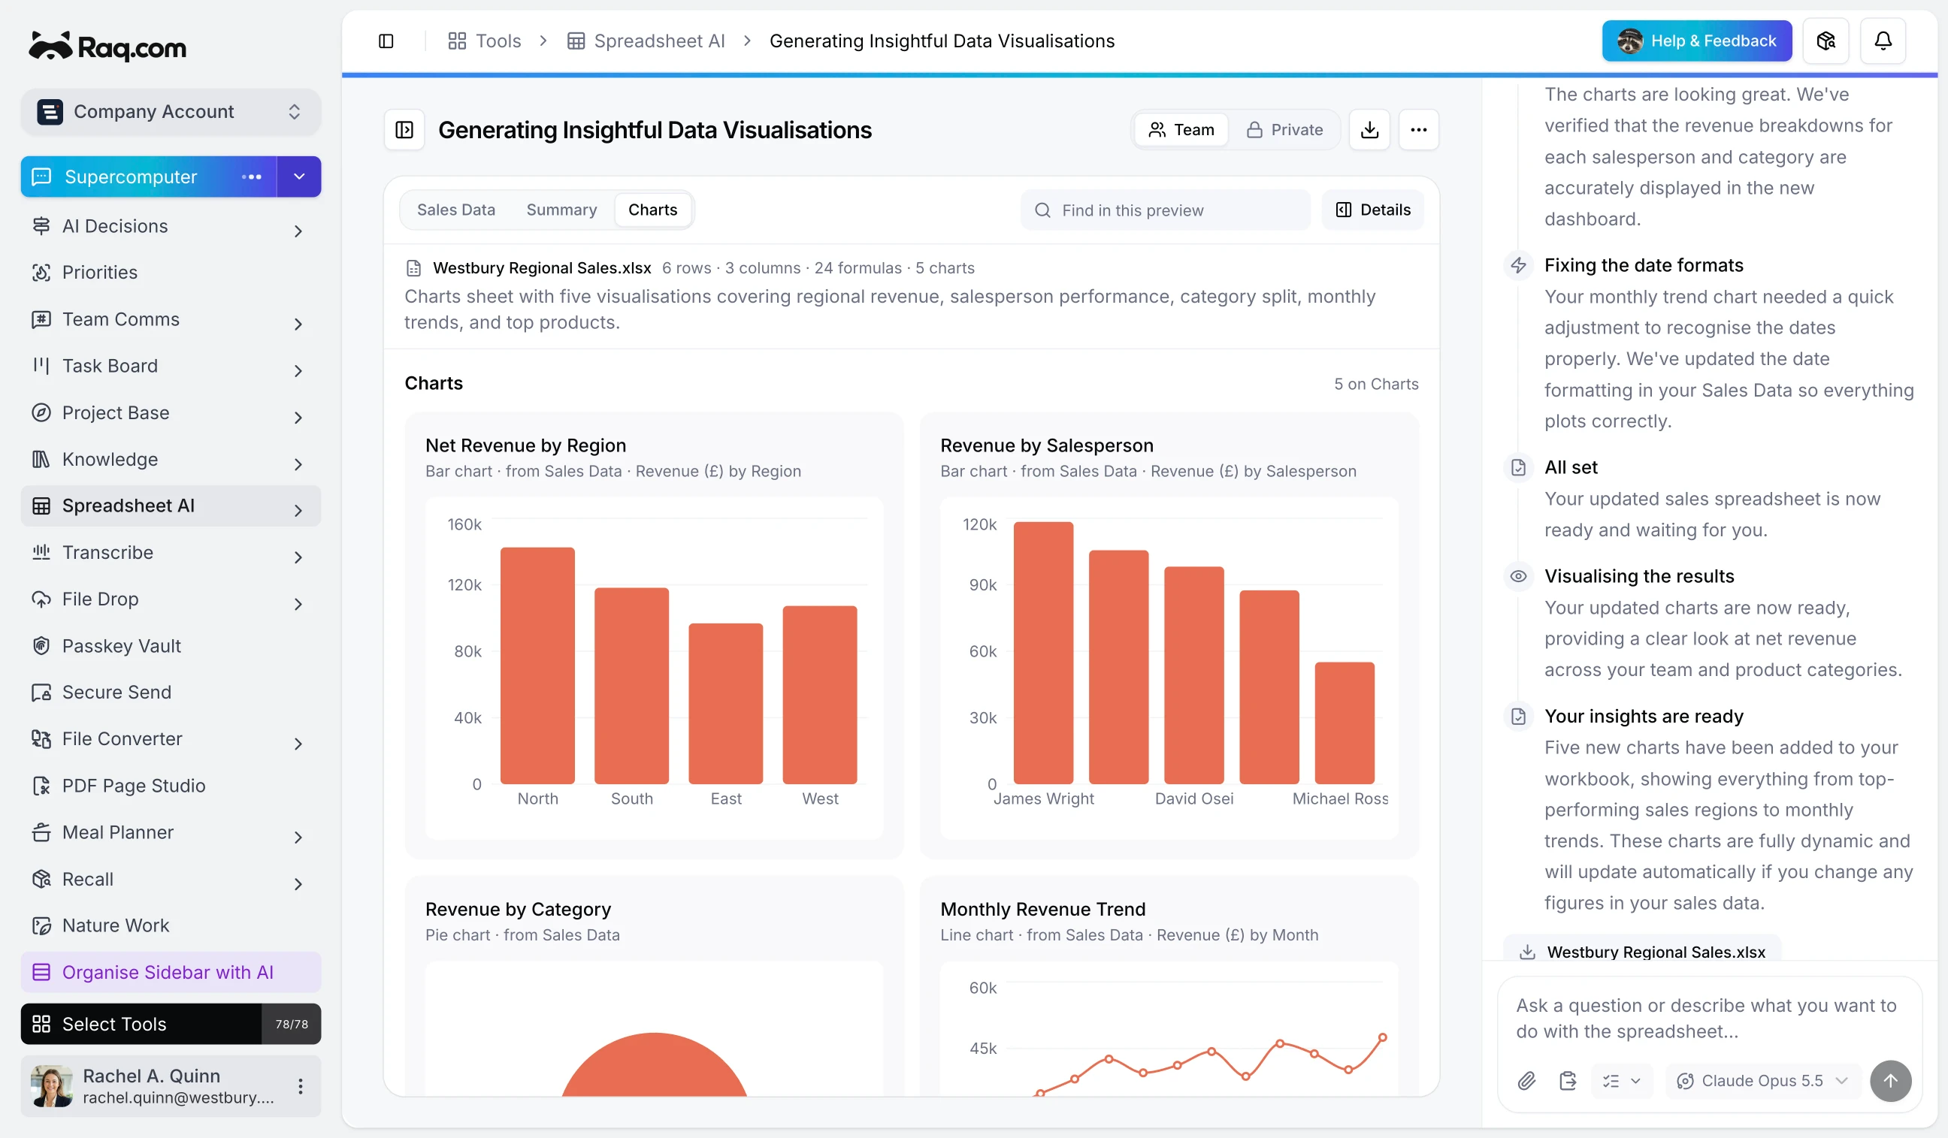Image resolution: width=1948 pixels, height=1138 pixels.
Task: Open Rachel A. Quinn account options menu
Action: (x=300, y=1085)
